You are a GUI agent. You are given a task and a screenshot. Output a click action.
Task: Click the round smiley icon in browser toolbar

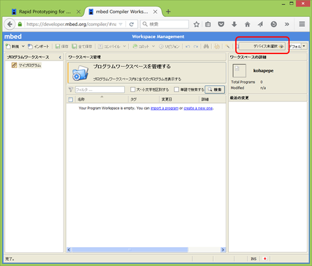tap(274, 24)
